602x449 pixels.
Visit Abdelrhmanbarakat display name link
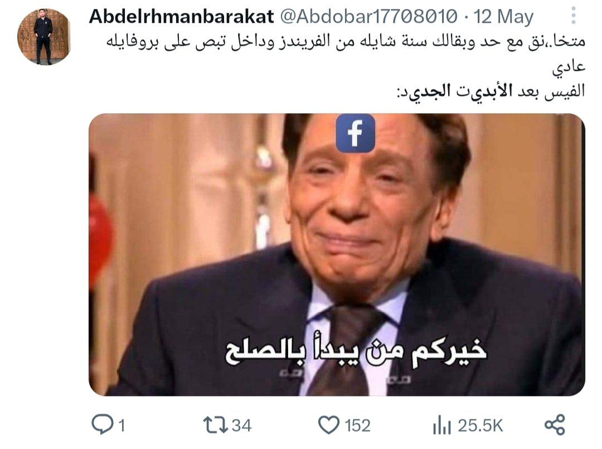tap(181, 17)
